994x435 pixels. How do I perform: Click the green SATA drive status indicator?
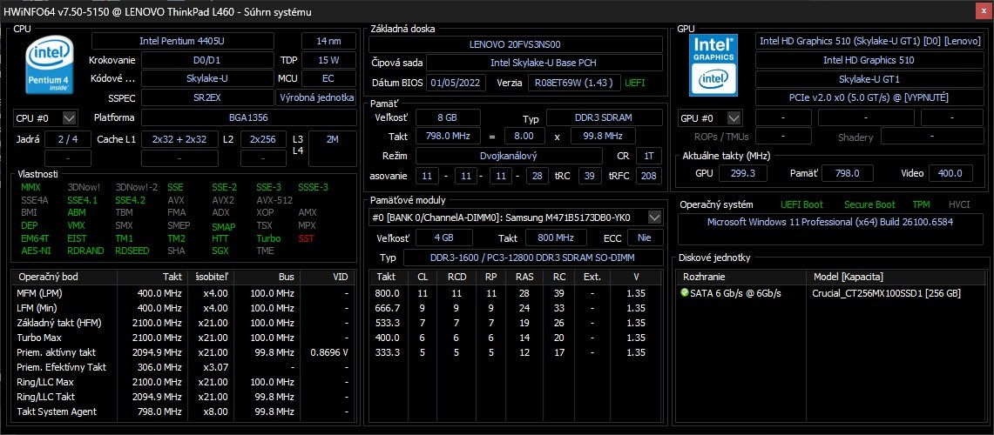685,293
